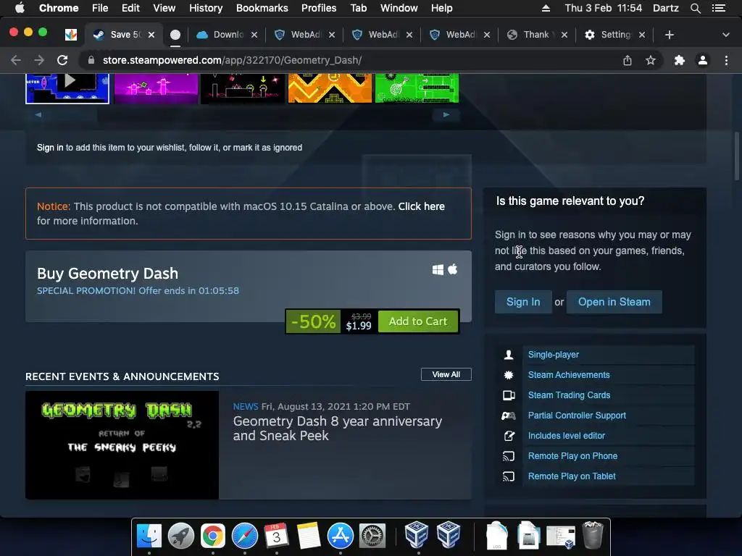The image size is (742, 556).
Task: Click the Steam Achievements burst icon
Action: (x=509, y=375)
